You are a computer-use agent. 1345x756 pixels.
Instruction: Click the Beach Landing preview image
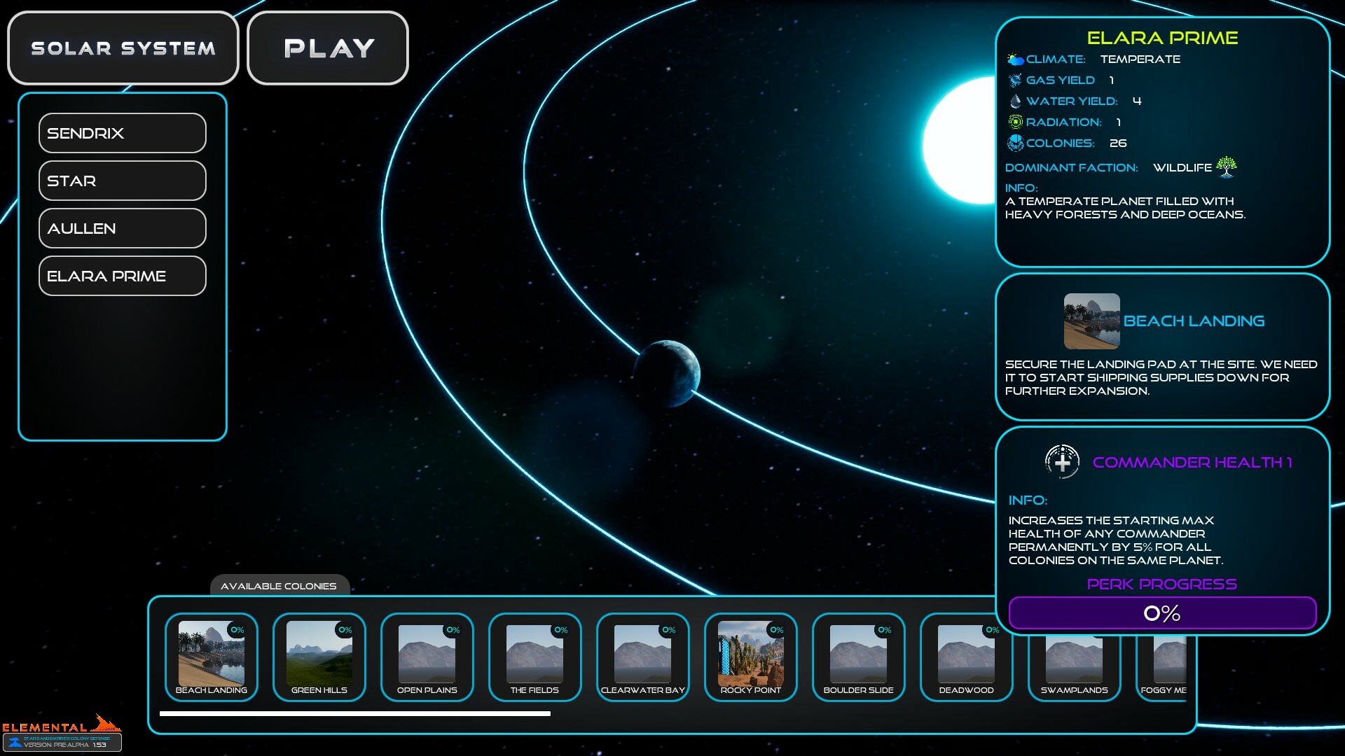click(x=1091, y=321)
